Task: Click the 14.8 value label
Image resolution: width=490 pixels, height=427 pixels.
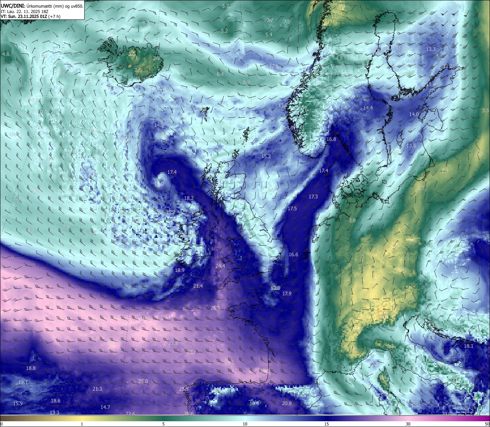Action: pyautogui.click(x=288, y=128)
